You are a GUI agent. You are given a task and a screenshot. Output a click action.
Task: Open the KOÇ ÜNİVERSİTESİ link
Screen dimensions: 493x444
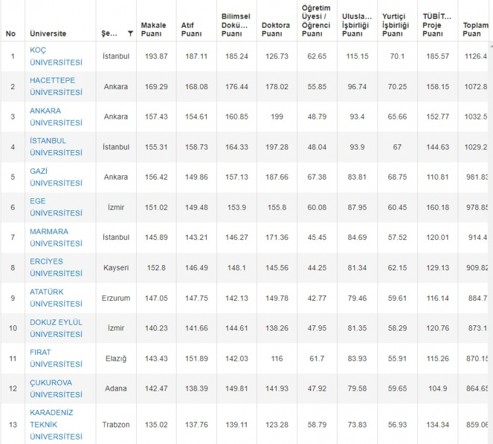pos(56,56)
